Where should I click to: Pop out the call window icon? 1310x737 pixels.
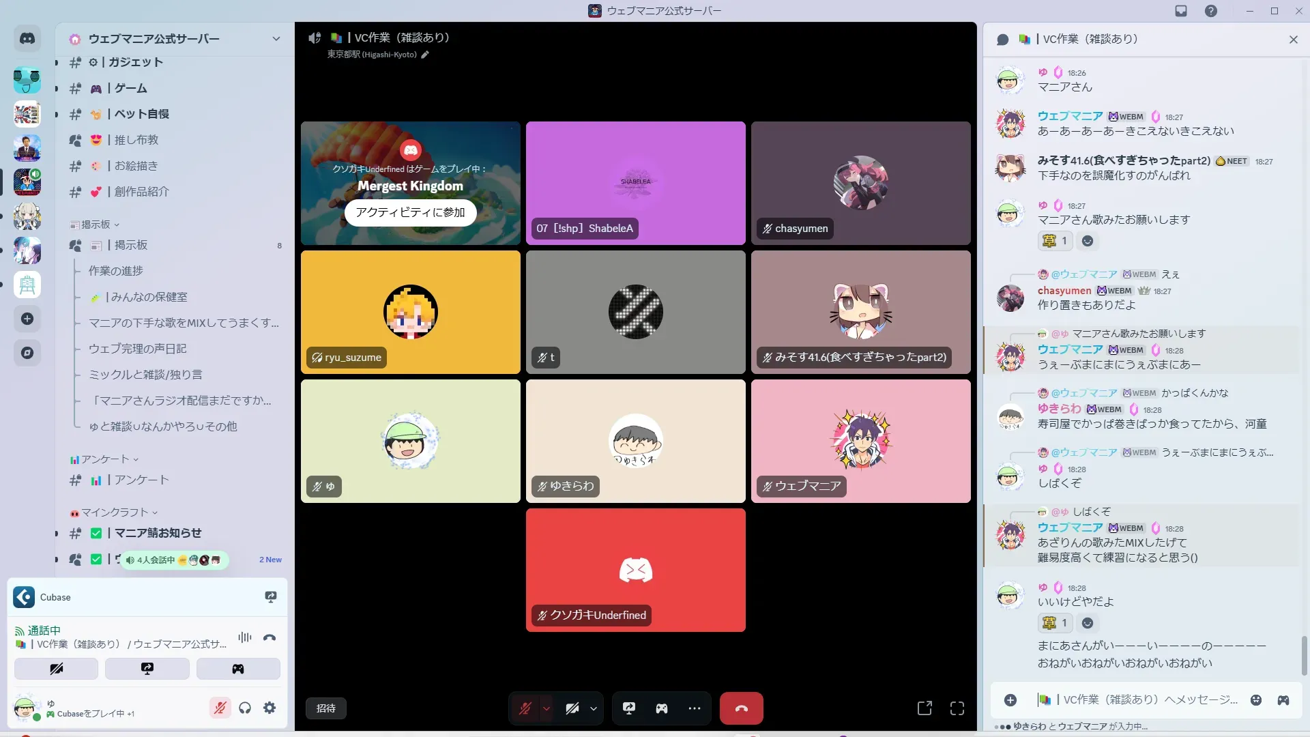(925, 708)
